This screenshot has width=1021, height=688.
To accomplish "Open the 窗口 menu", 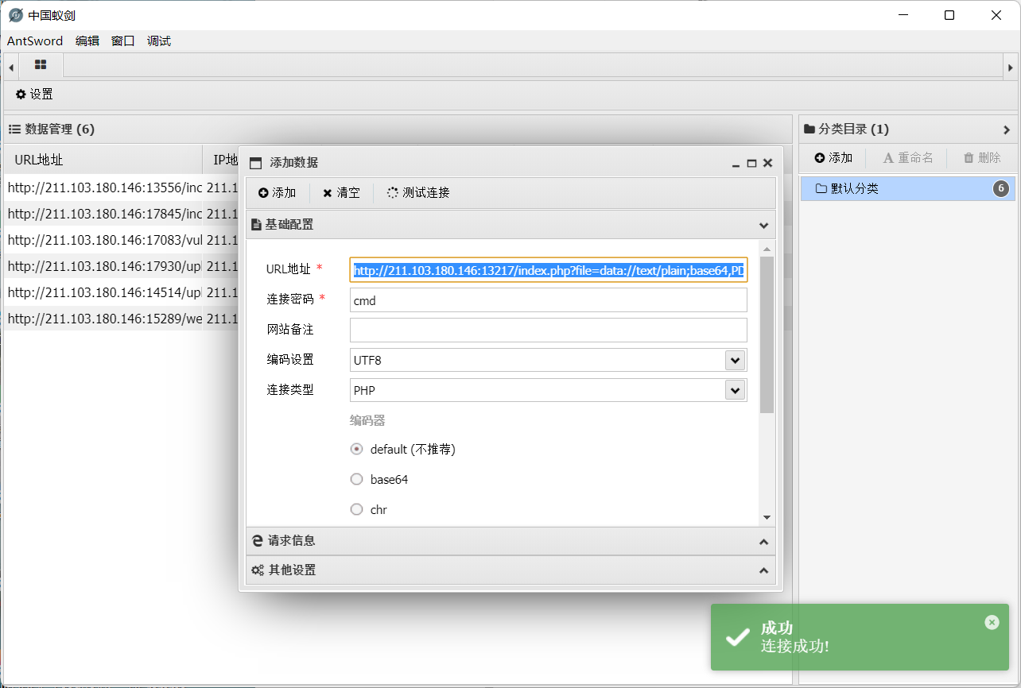I will click(x=123, y=41).
